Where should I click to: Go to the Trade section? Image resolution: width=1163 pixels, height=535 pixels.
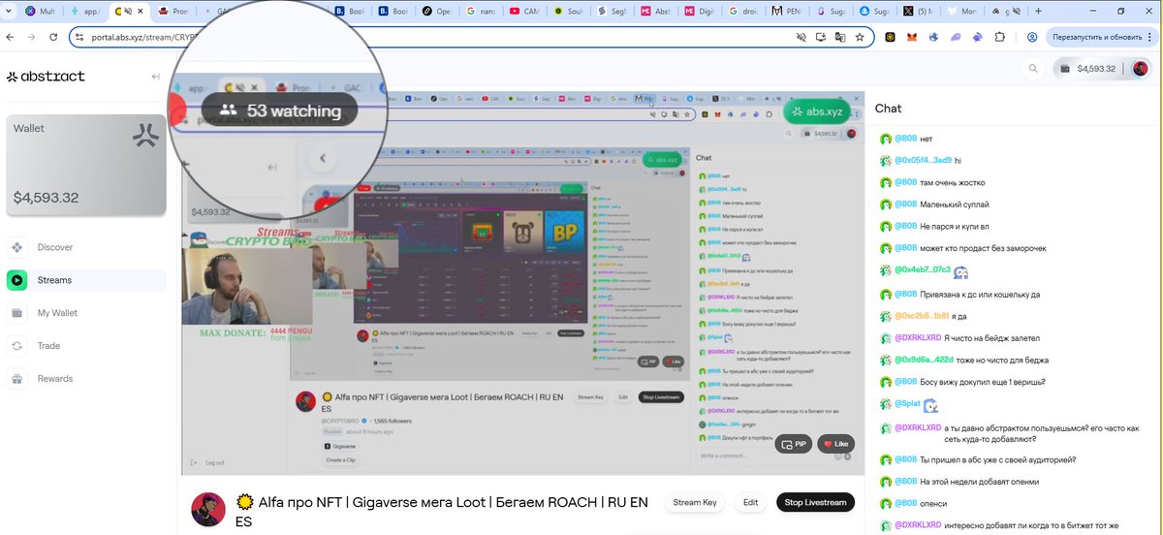86,346
